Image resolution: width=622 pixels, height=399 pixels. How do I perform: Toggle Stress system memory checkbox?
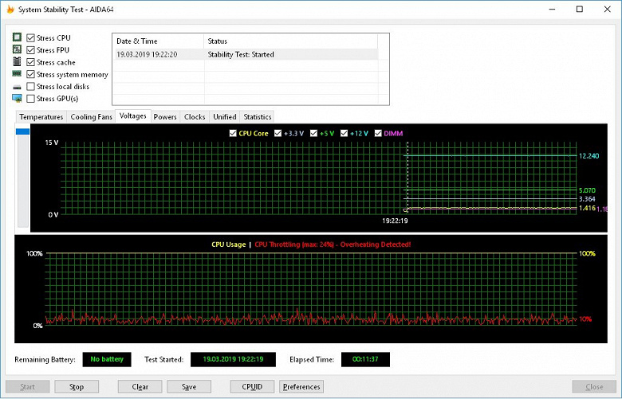[30, 74]
